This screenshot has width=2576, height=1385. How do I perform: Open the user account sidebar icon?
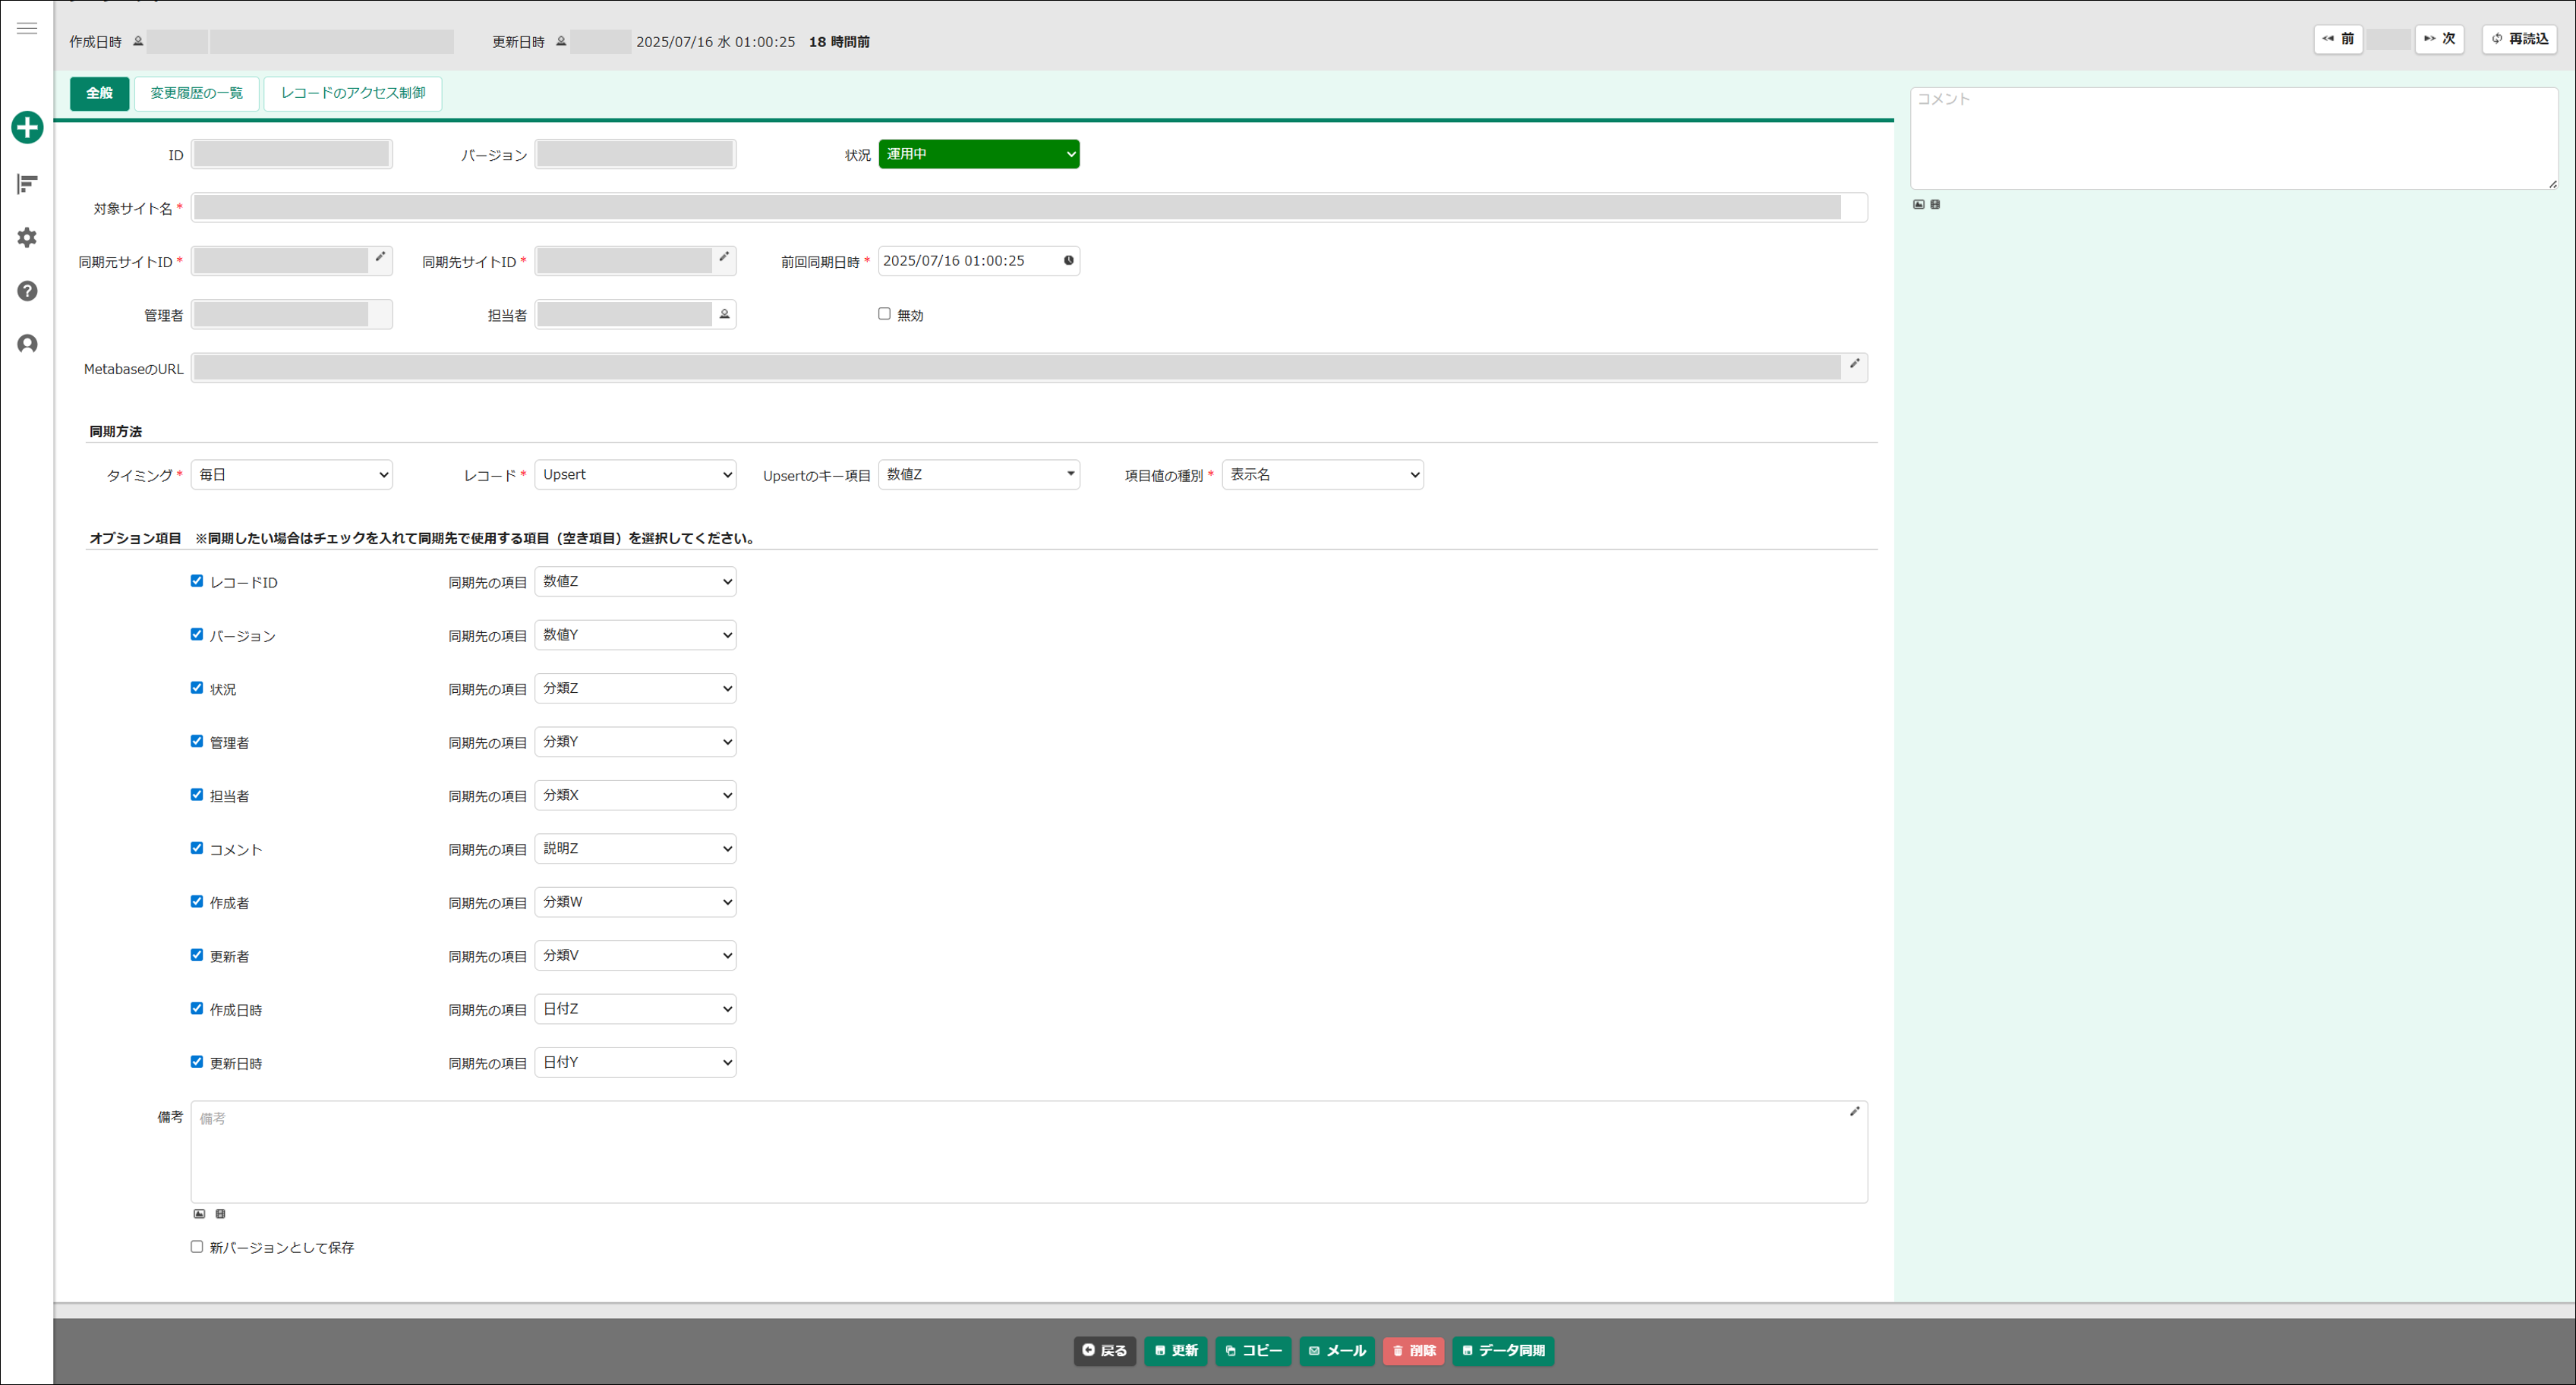point(27,344)
